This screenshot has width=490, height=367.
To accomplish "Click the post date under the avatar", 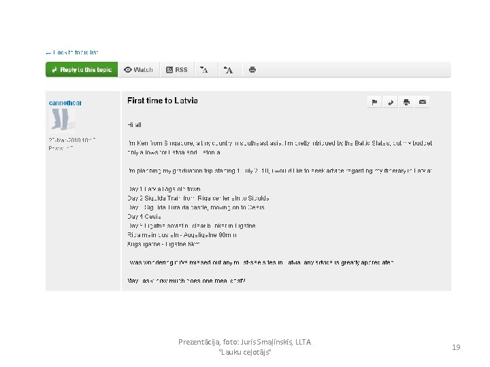I will [72, 140].
